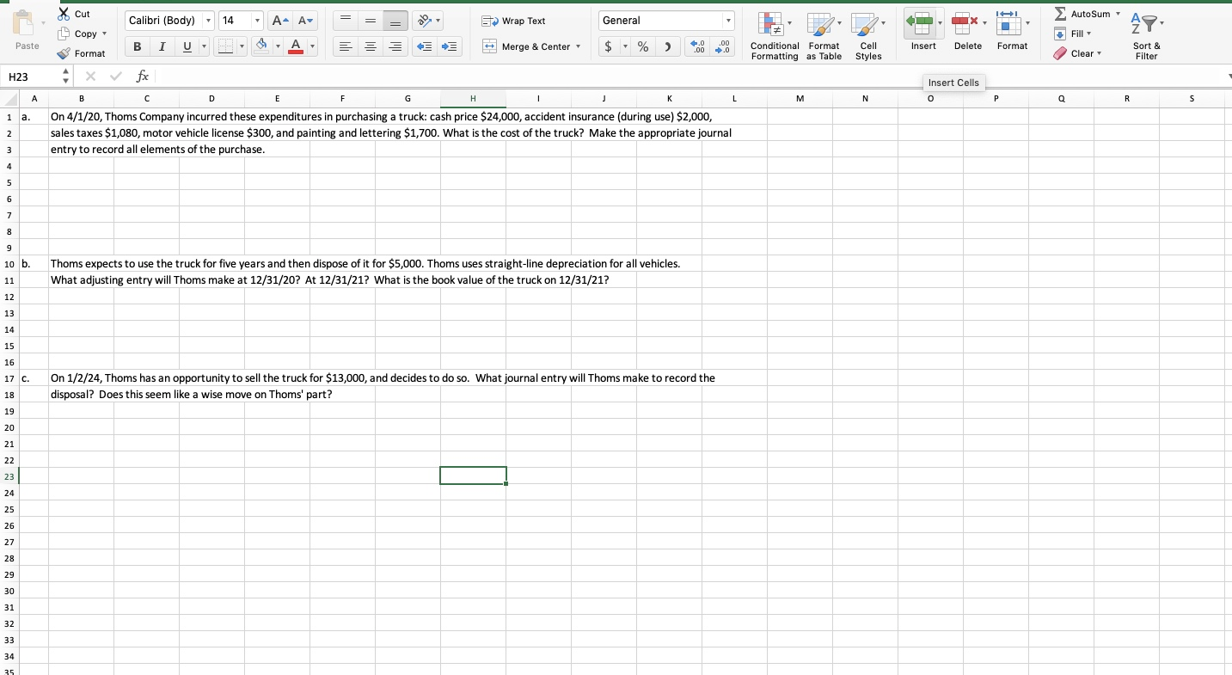This screenshot has width=1232, height=675.
Task: Click the Borders grid icon
Action: pyautogui.click(x=225, y=46)
